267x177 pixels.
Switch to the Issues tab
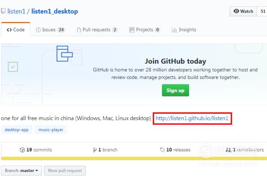click(x=51, y=30)
